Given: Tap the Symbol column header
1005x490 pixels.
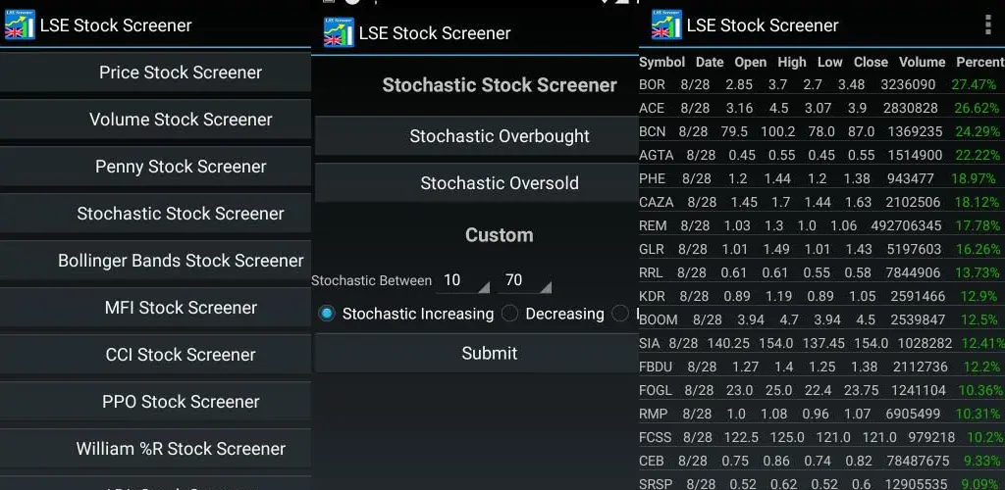Looking at the screenshot, I should tap(662, 62).
